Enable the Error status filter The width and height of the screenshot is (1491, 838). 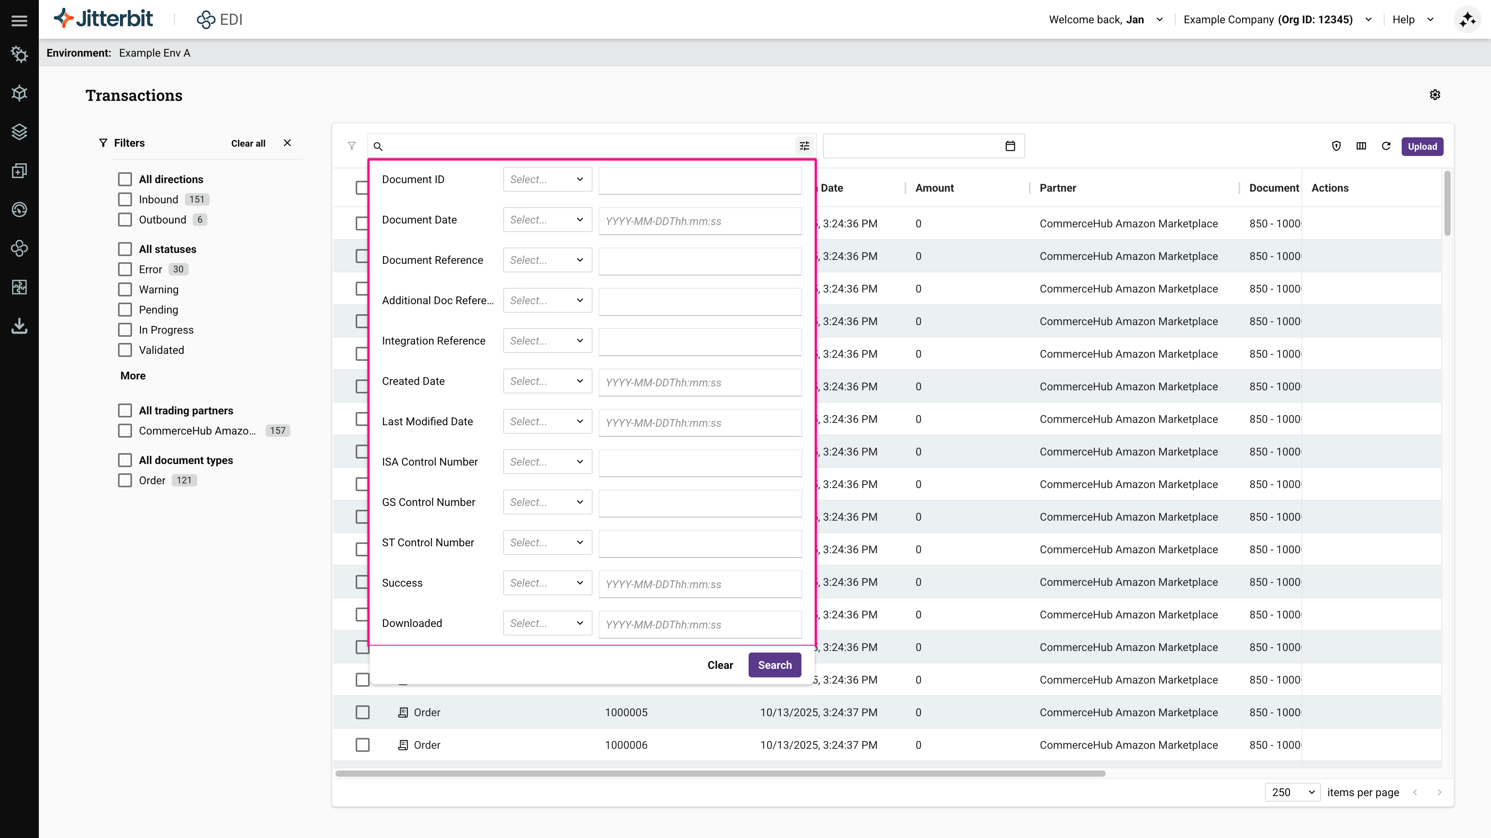[x=124, y=269]
